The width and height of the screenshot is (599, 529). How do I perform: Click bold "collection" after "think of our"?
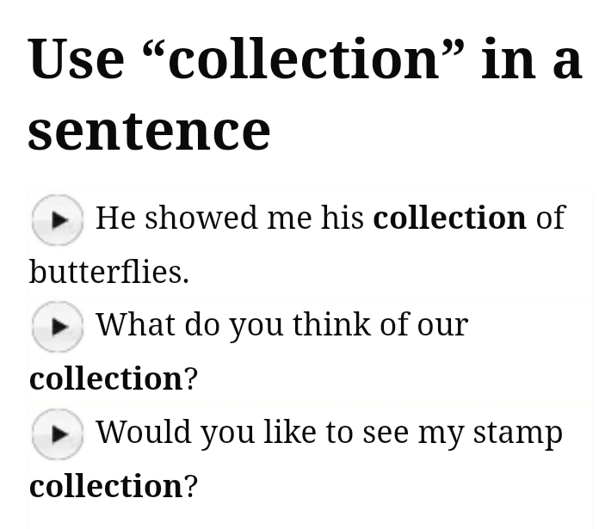pos(106,378)
